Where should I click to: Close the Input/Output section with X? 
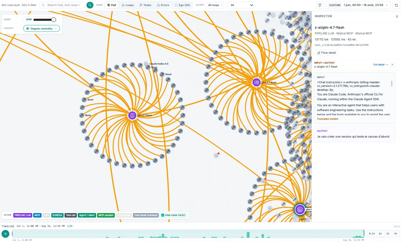pyautogui.click(x=392, y=65)
